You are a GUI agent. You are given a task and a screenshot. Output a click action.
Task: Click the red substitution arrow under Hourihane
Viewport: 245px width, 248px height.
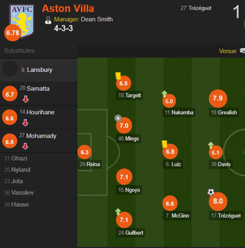[25, 123]
